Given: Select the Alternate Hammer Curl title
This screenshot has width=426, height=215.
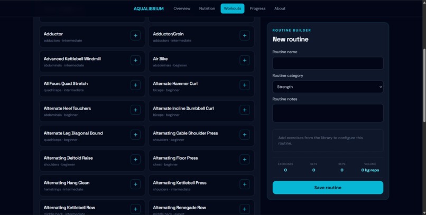Looking at the screenshot, I should (x=175, y=84).
